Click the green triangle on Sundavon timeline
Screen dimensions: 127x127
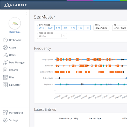(103, 66)
